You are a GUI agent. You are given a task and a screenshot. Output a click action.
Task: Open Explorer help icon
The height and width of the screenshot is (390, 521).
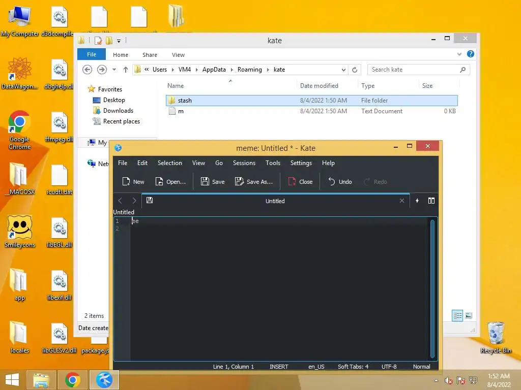coord(471,54)
